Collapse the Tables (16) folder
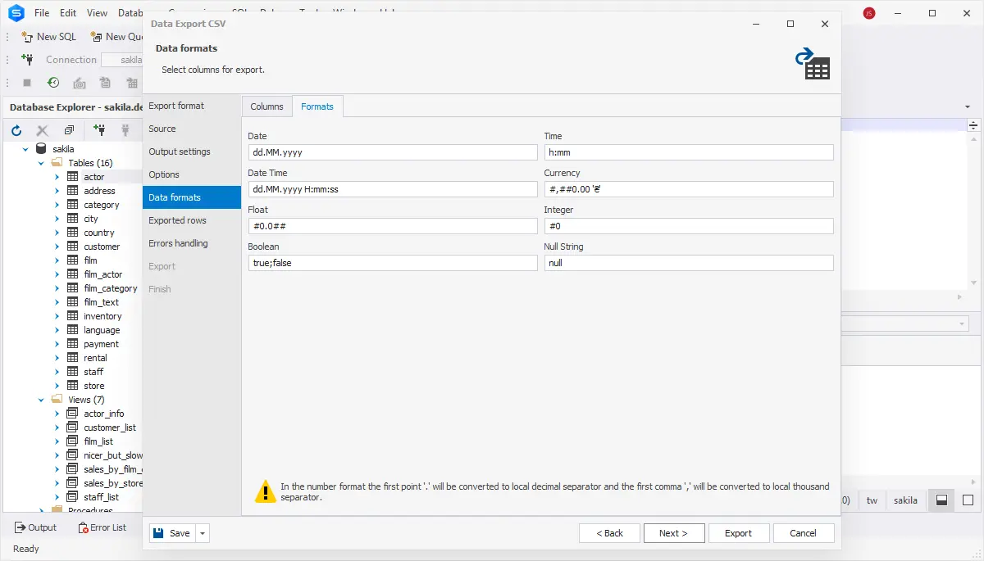The image size is (984, 561). (x=41, y=163)
